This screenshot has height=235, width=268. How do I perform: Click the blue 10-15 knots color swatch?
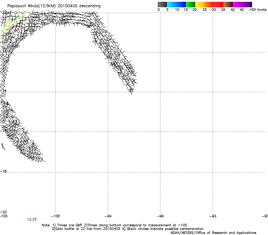[x=181, y=4]
